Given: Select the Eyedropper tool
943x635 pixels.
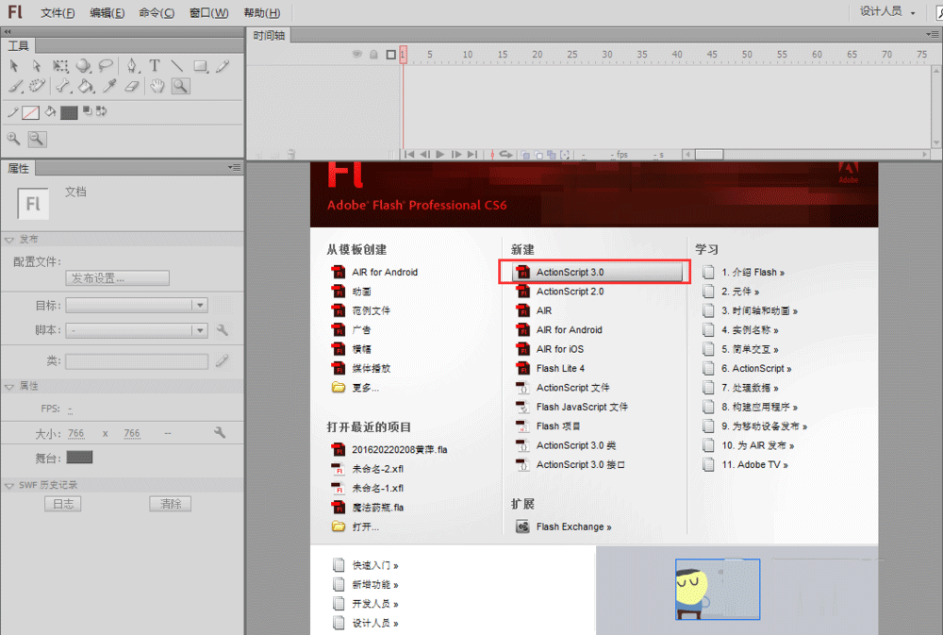Looking at the screenshot, I should coord(108,87).
